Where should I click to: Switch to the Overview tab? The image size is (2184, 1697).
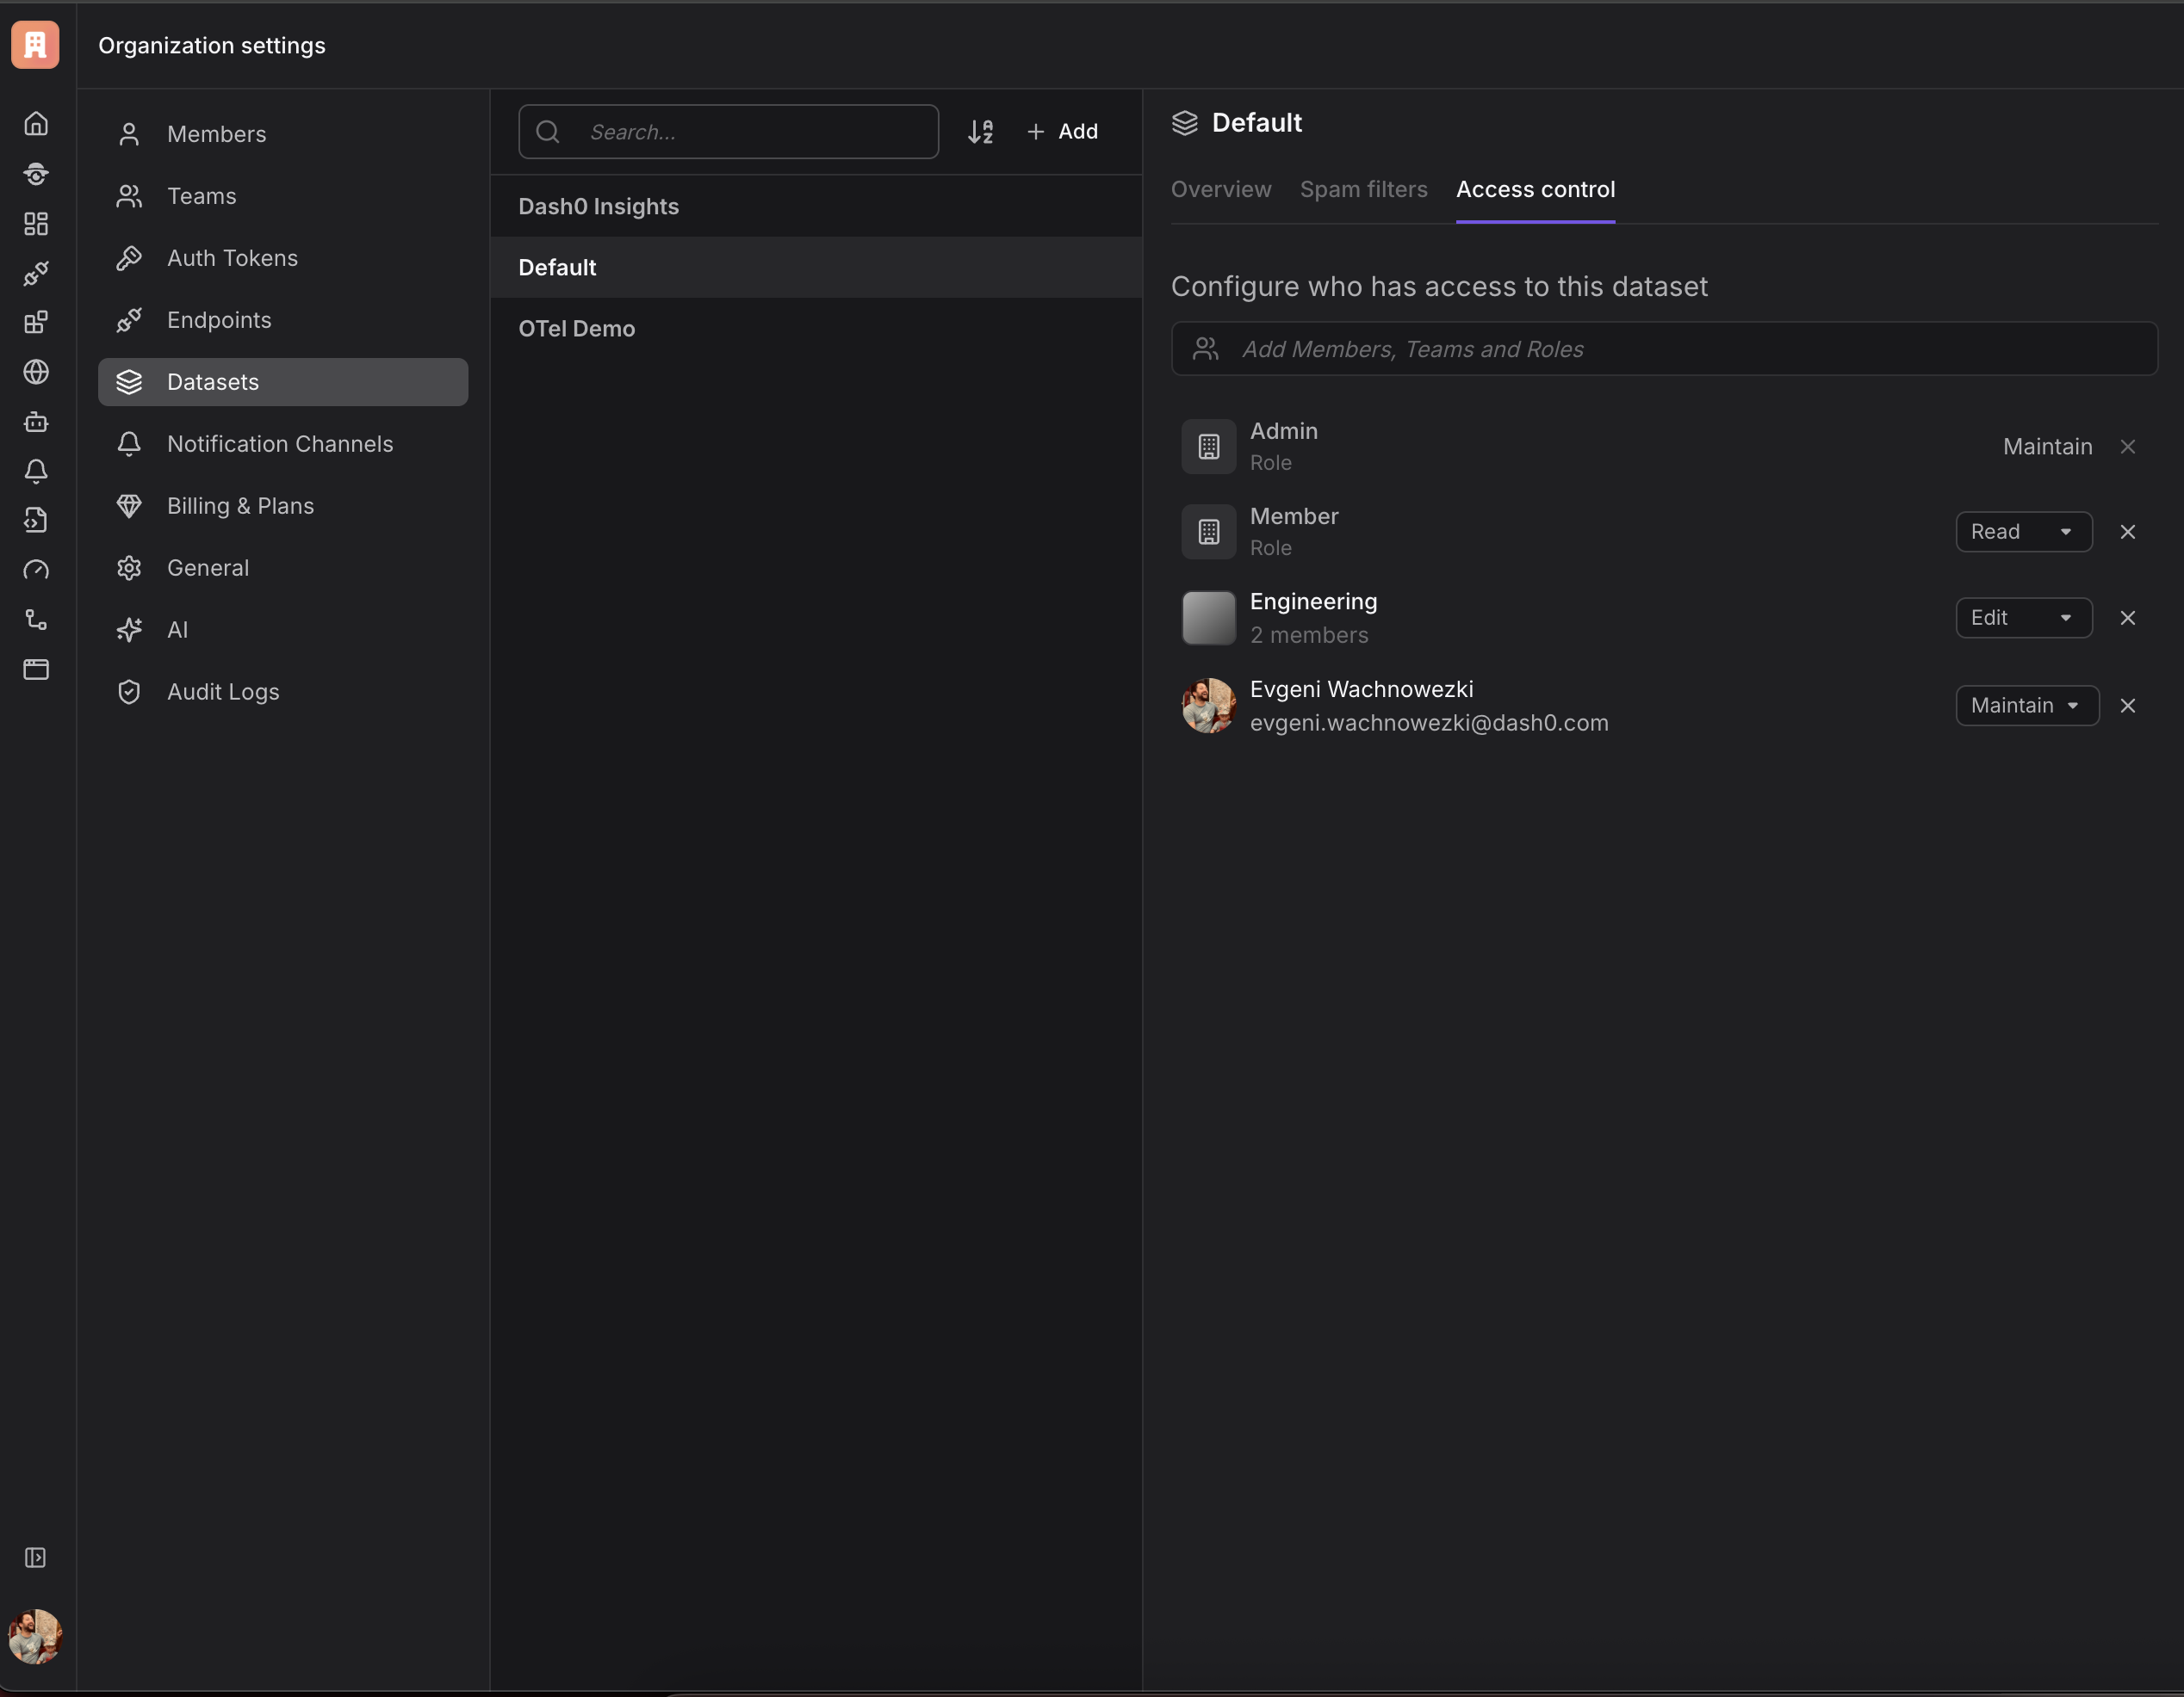click(x=1221, y=190)
